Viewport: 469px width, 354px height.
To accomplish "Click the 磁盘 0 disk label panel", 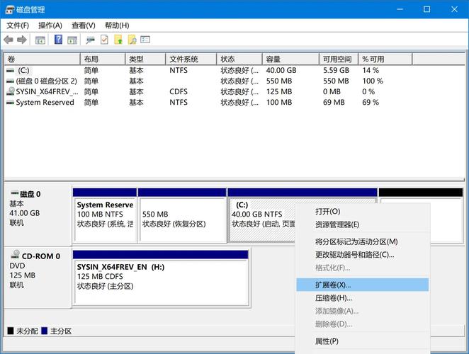I will pyautogui.click(x=38, y=215).
